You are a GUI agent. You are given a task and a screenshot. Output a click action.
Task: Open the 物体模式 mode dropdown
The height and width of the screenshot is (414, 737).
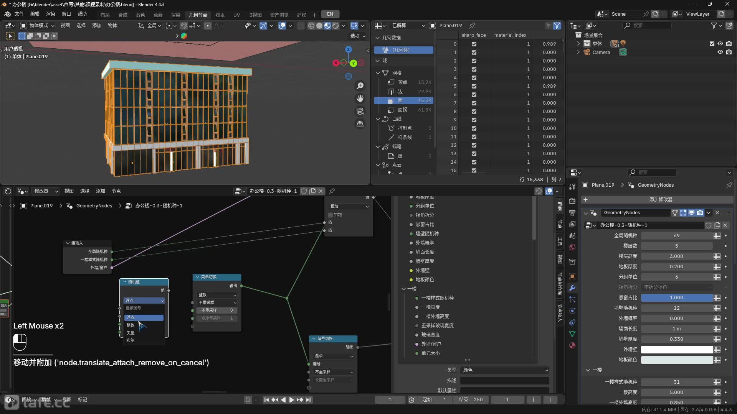38,26
